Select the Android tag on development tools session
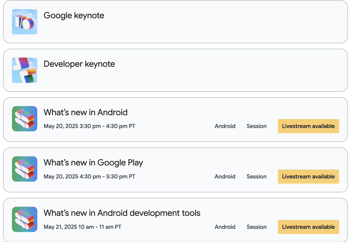The height and width of the screenshot is (242, 350). [x=225, y=227]
